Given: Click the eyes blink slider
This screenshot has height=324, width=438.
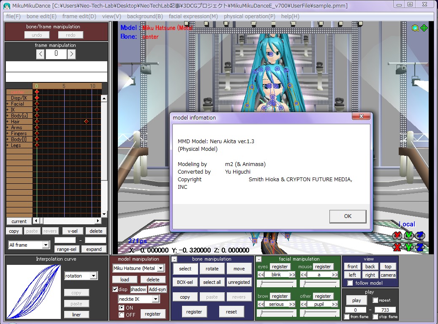Looking at the screenshot, I should click(x=277, y=283).
